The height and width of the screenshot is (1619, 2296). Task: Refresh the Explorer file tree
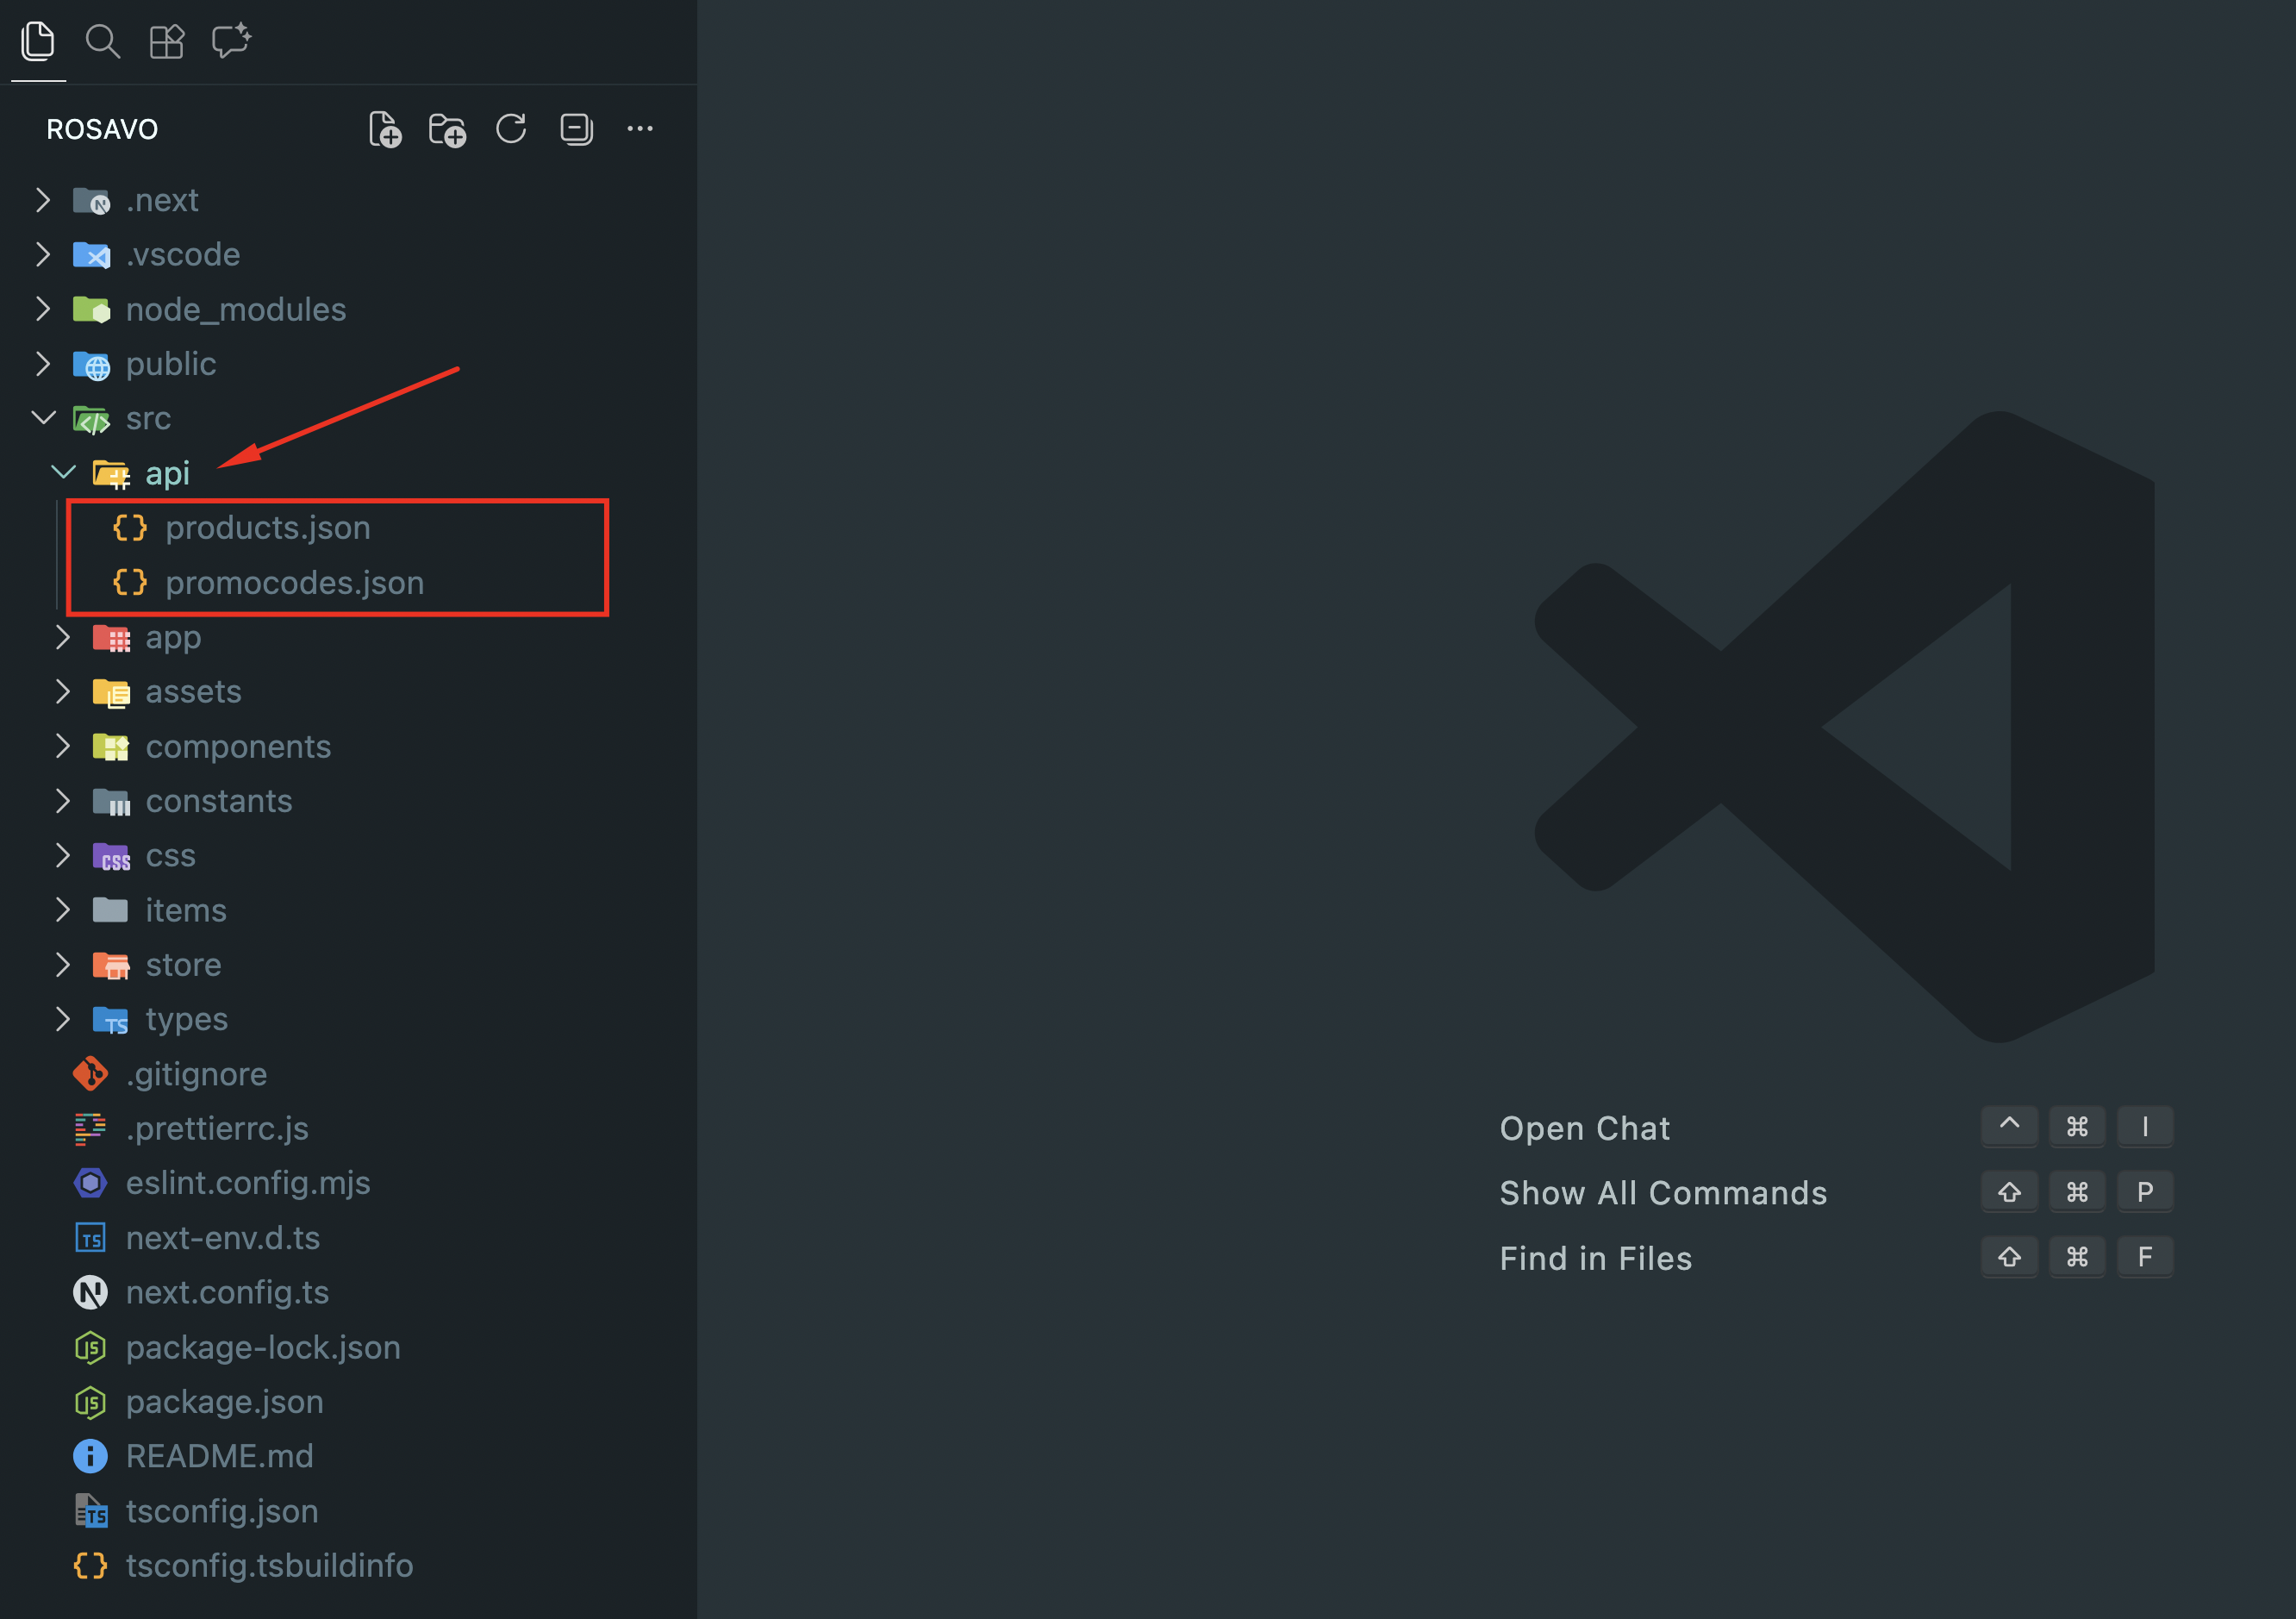[511, 129]
